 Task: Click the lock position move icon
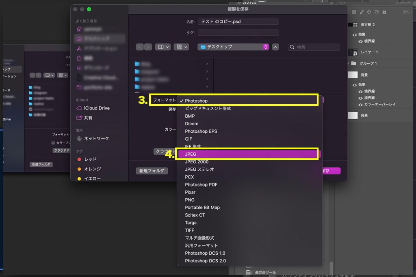tap(369, 12)
